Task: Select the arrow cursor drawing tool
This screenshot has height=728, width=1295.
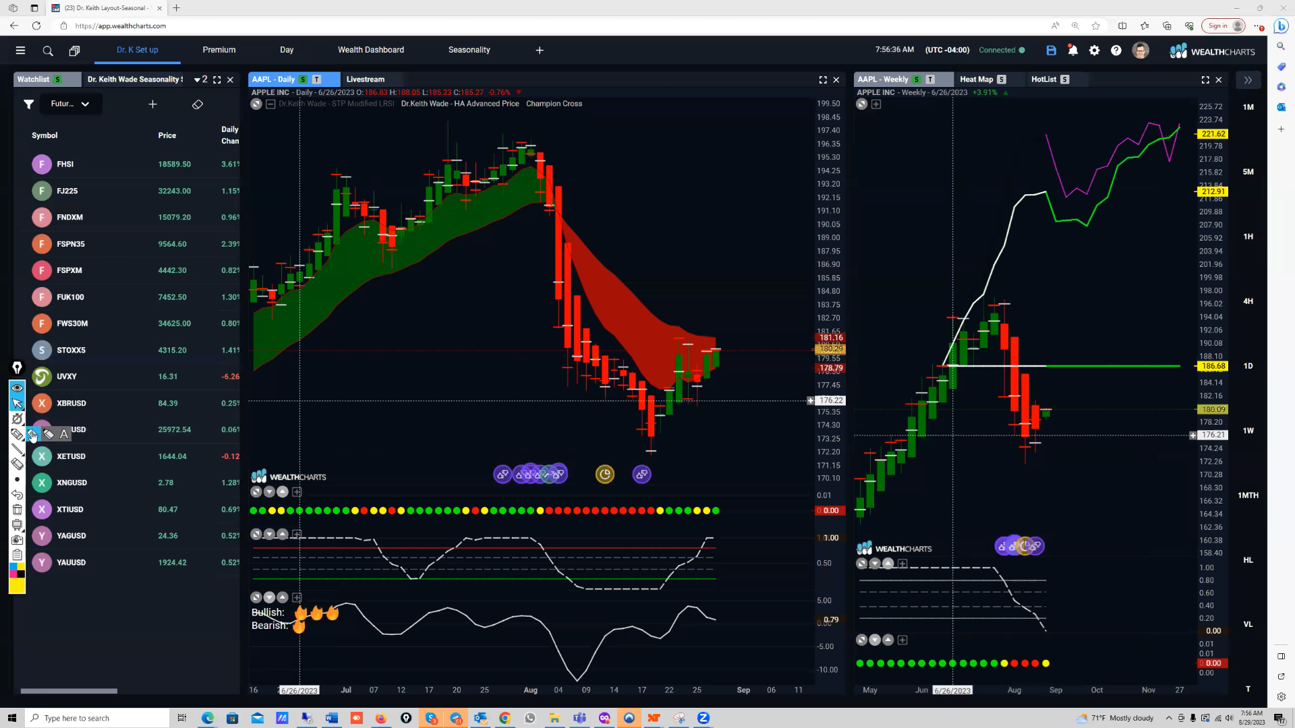Action: point(18,403)
